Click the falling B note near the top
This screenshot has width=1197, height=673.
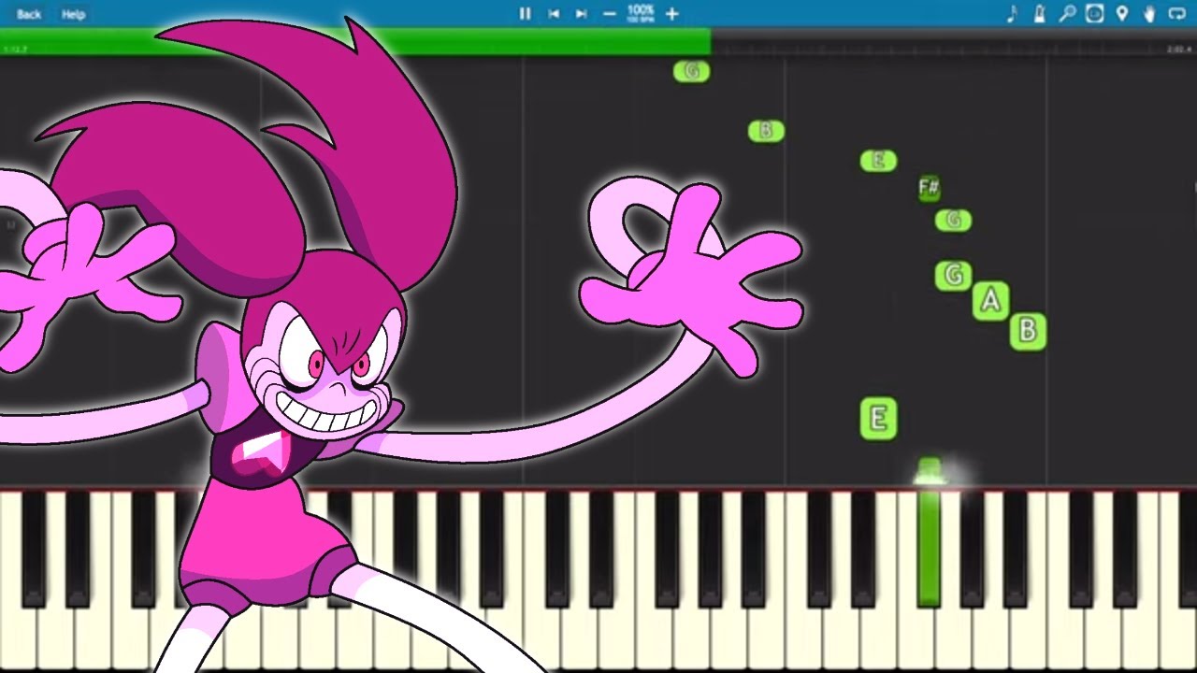[766, 131]
